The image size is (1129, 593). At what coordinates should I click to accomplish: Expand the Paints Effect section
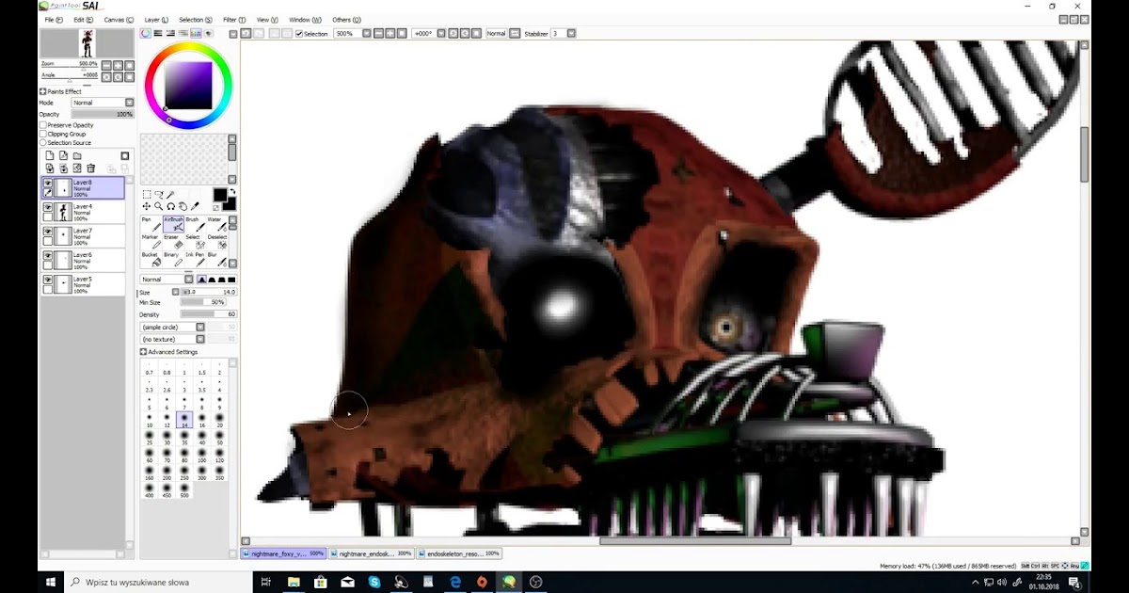pyautogui.click(x=43, y=91)
